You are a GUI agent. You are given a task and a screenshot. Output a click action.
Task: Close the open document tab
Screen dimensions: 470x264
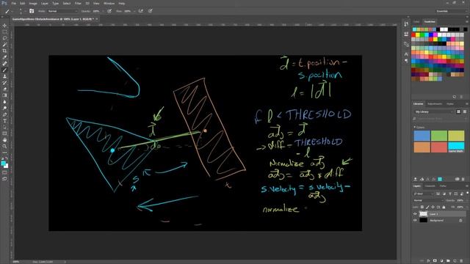(x=96, y=19)
